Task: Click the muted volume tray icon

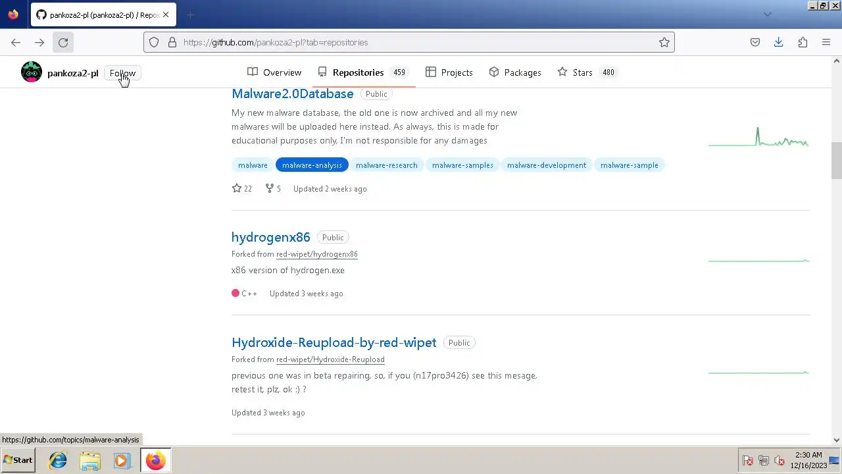Action: coord(780,461)
